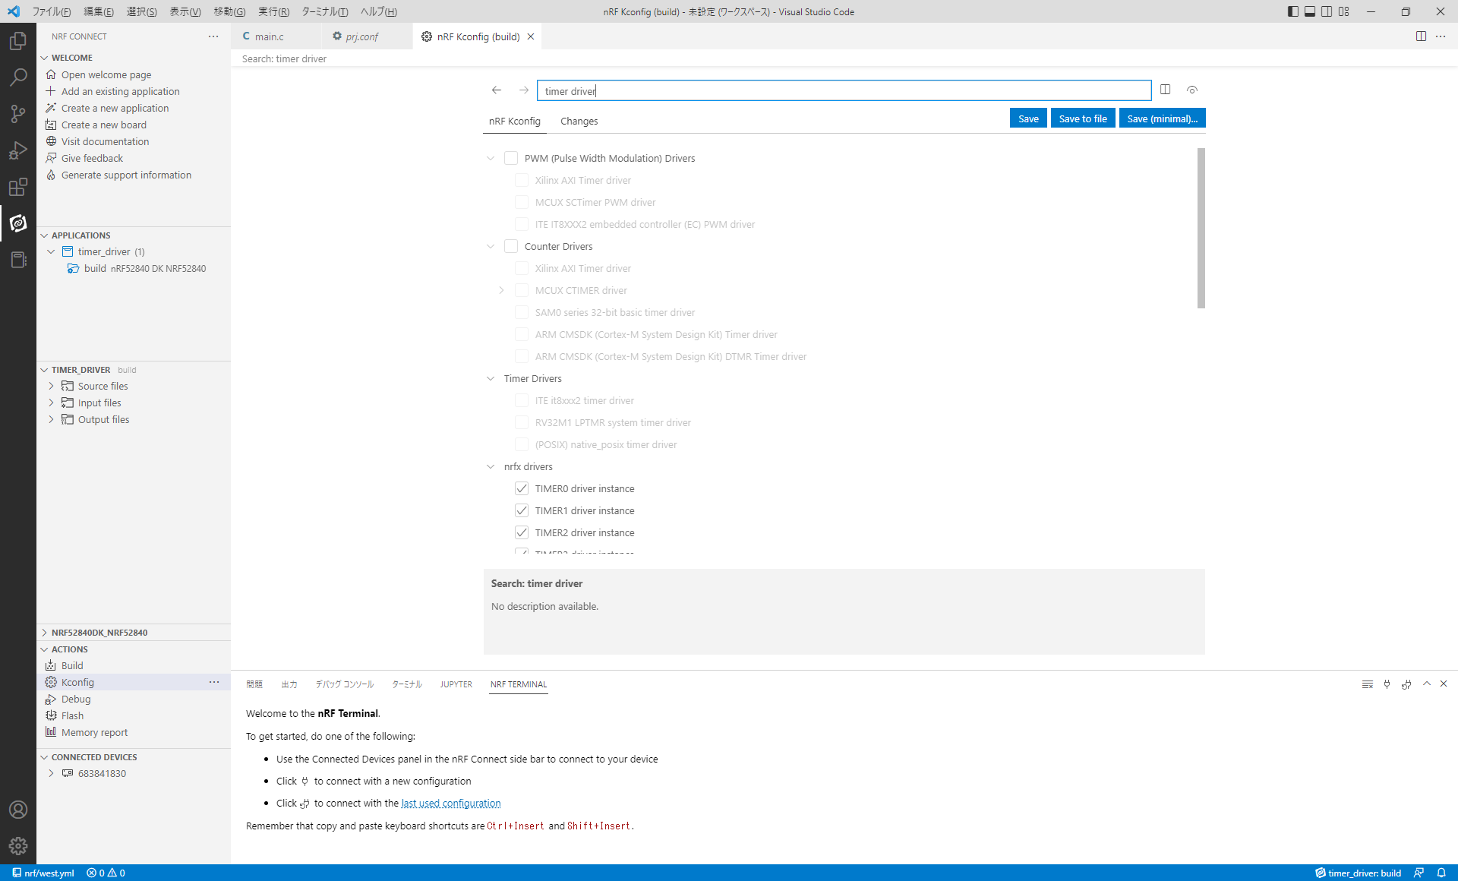Open the nRF Connect sidebar icon
The height and width of the screenshot is (881, 1458).
pos(18,223)
